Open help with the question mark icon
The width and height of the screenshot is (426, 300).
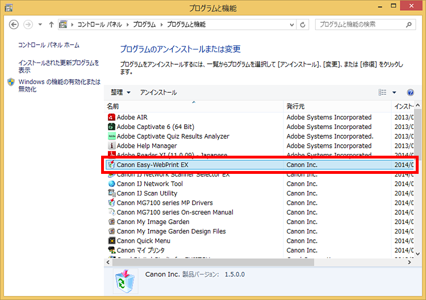(410, 93)
